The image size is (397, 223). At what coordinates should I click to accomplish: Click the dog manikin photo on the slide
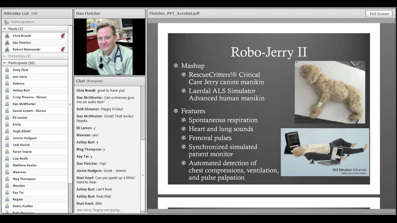[x=330, y=92]
